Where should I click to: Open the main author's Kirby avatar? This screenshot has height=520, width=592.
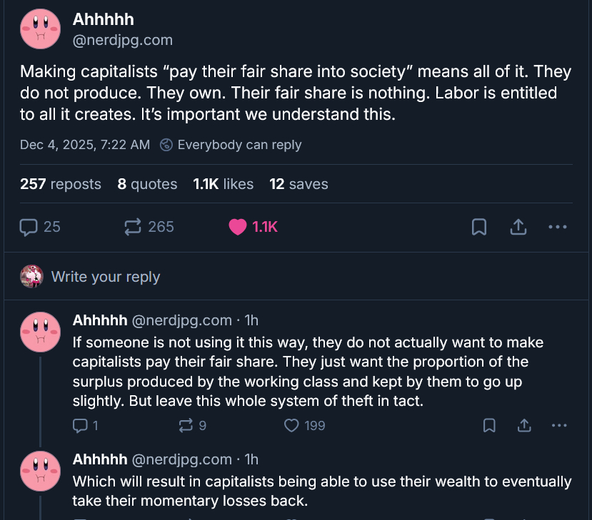[x=40, y=29]
